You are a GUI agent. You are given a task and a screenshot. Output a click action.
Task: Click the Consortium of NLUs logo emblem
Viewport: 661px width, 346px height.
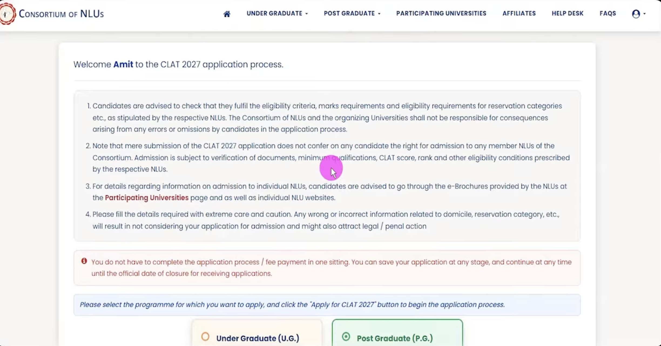click(x=7, y=14)
